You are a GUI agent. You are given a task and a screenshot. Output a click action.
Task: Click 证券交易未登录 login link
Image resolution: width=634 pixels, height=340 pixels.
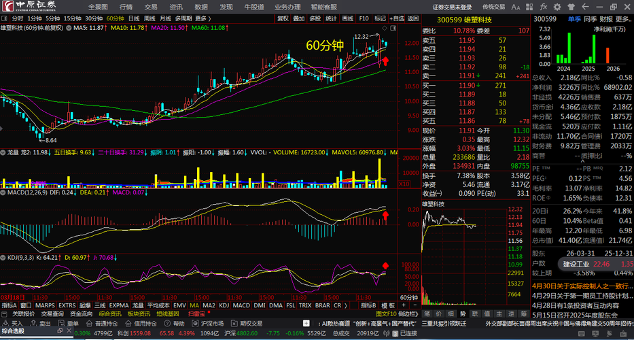(x=452, y=7)
